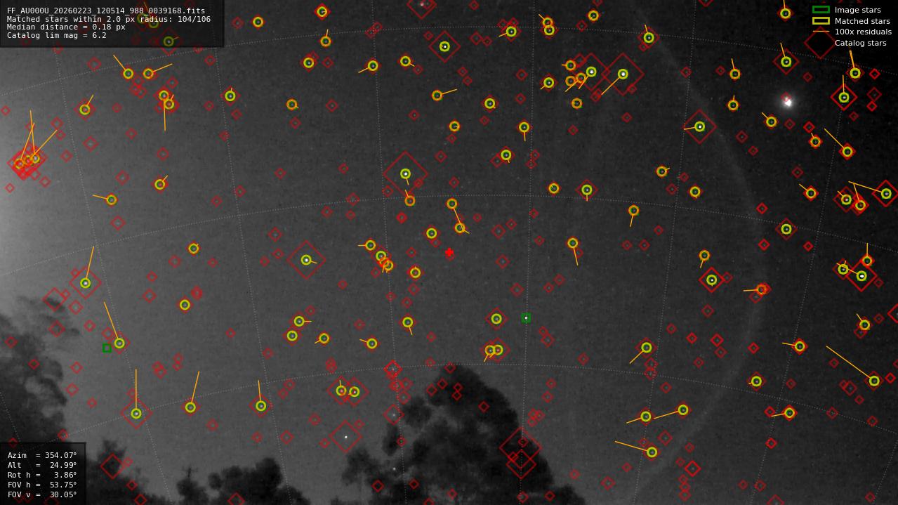The image size is (898, 505).
Task: Click the orange 100x residuals legend line
Action: click(x=821, y=32)
